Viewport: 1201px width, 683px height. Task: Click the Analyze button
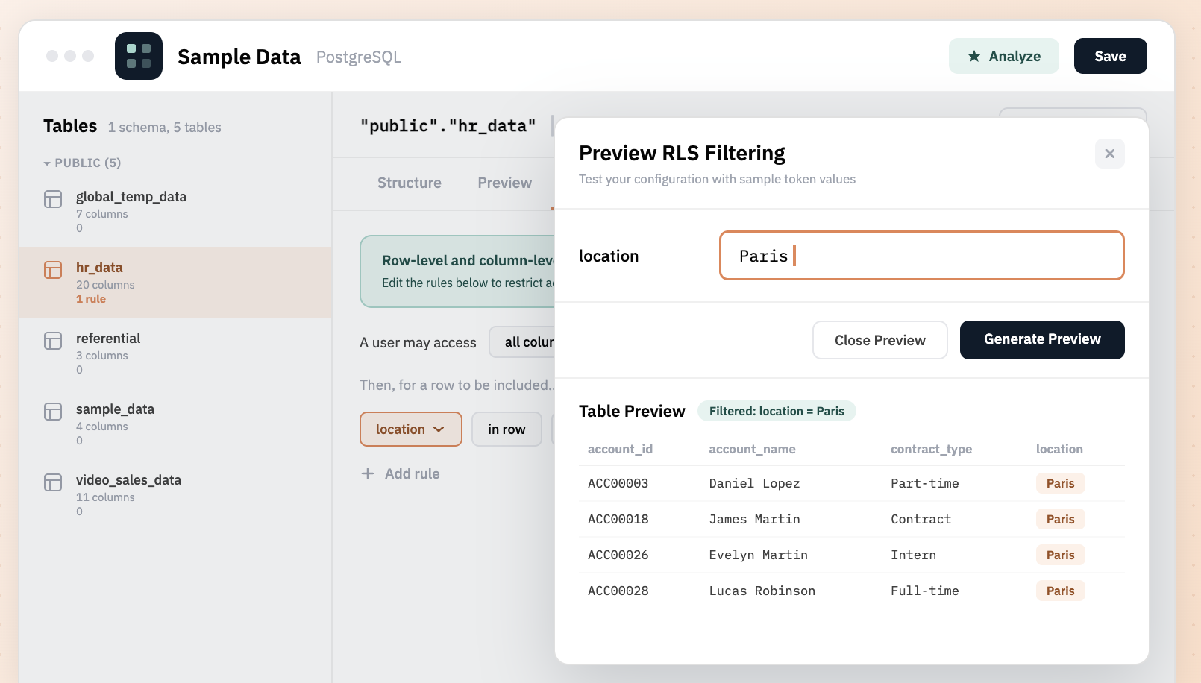point(1004,56)
